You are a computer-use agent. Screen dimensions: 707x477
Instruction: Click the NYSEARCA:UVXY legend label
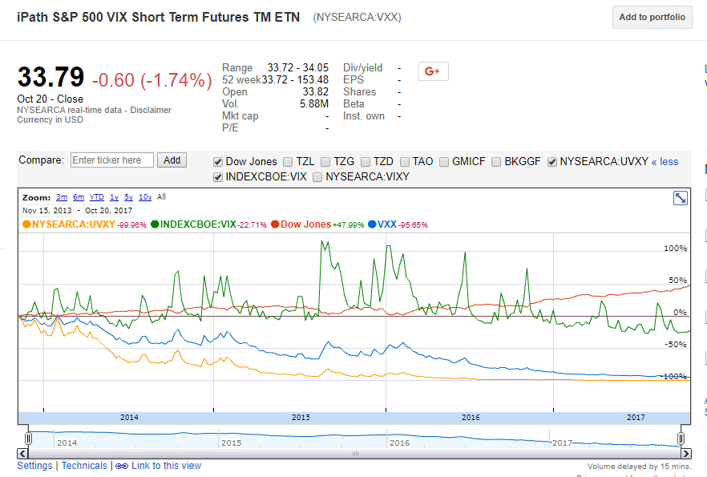point(74,224)
